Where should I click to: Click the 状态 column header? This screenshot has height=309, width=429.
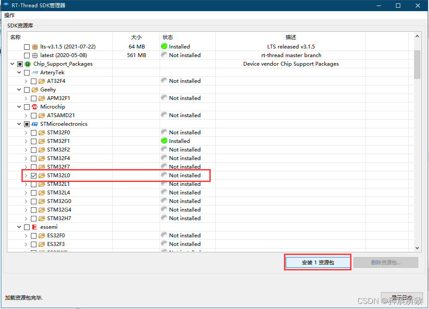pos(168,37)
